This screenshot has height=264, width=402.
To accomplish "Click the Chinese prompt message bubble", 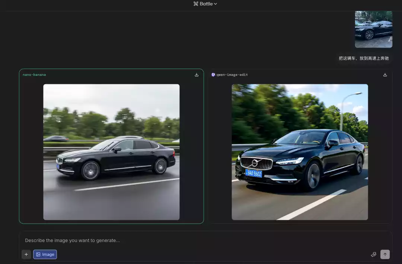I will 364,58.
